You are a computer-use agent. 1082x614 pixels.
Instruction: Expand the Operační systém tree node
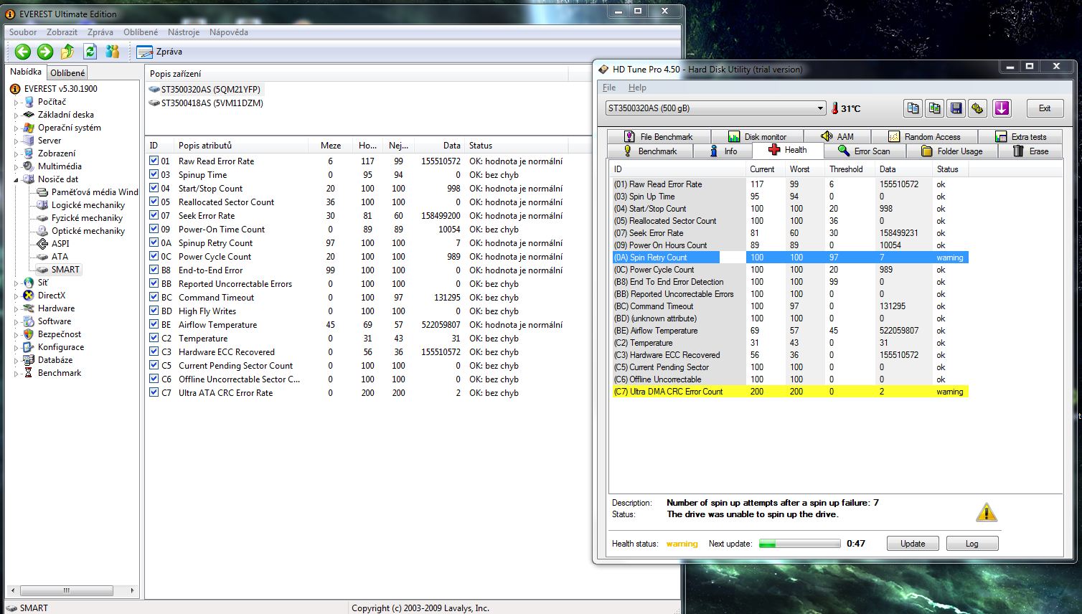pos(17,128)
